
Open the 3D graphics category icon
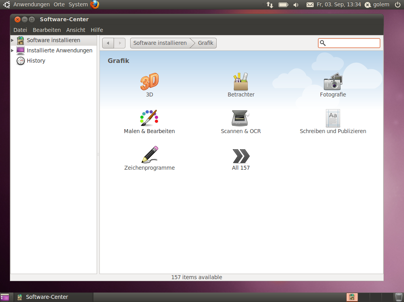pos(149,82)
